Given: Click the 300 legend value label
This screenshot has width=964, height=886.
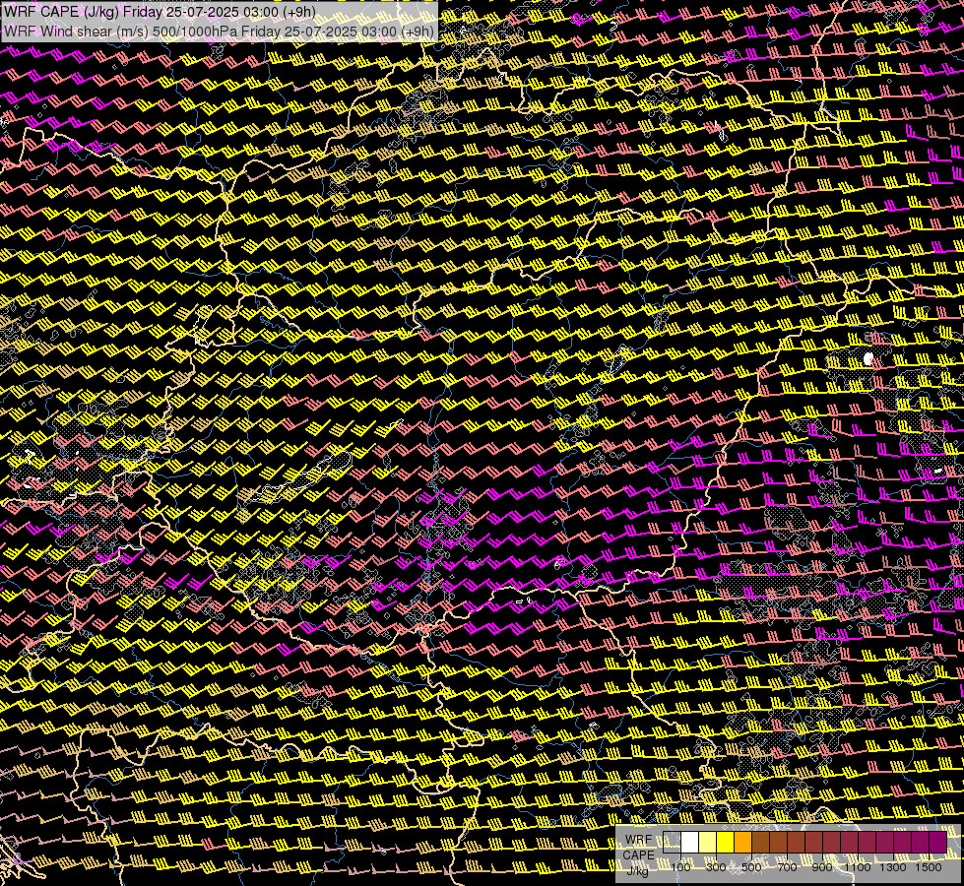Looking at the screenshot, I should pyautogui.click(x=716, y=867).
